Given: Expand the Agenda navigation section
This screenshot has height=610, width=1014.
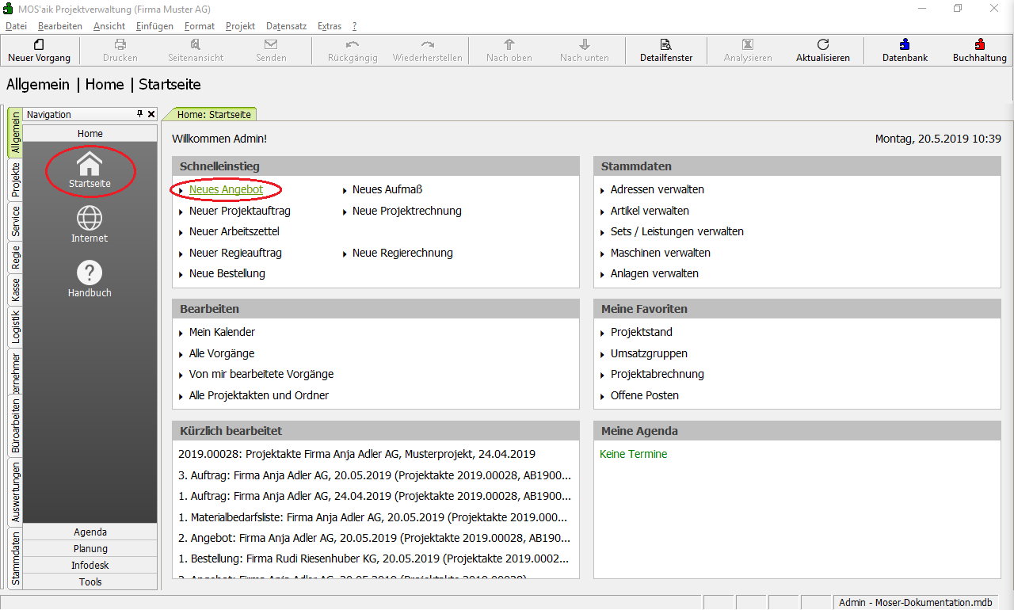Looking at the screenshot, I should (90, 532).
